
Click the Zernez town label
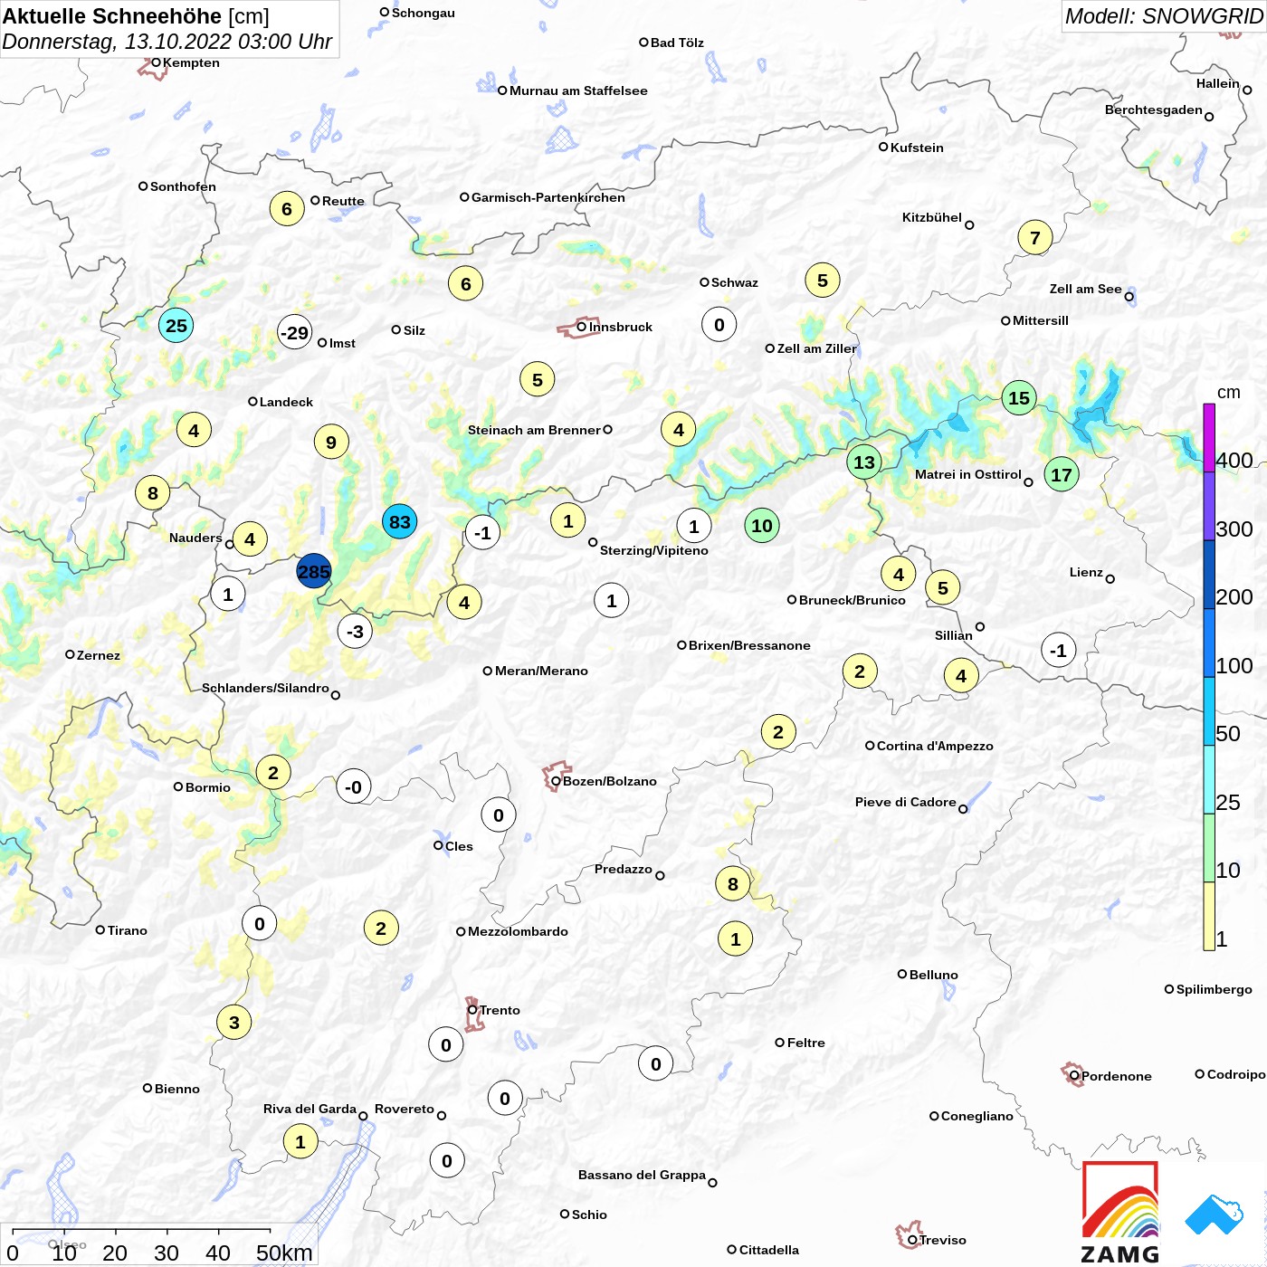pos(99,655)
